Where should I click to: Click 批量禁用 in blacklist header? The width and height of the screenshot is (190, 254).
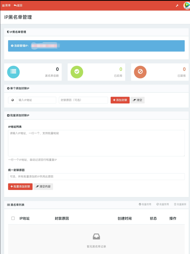point(163,204)
